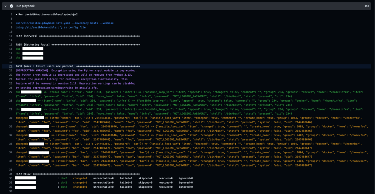Select log line number 15
The height and width of the screenshot is (194, 375).
[11, 45]
